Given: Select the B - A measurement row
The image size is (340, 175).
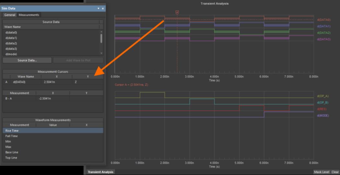Looking at the screenshot, I should [x=53, y=98].
